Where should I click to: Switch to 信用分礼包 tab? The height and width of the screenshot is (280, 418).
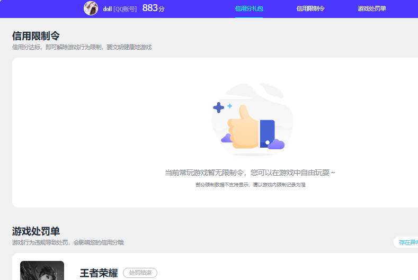tap(249, 8)
